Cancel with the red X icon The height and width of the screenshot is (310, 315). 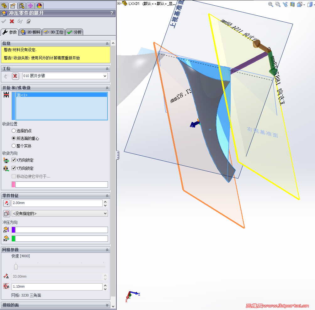(x=12, y=21)
